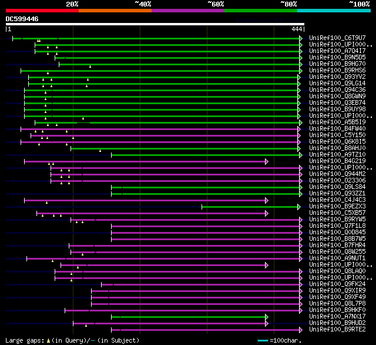Viewport: 376px width, 345px height.
Task: Click the UniRef100_B7FHR4 label
Action: click(337, 246)
